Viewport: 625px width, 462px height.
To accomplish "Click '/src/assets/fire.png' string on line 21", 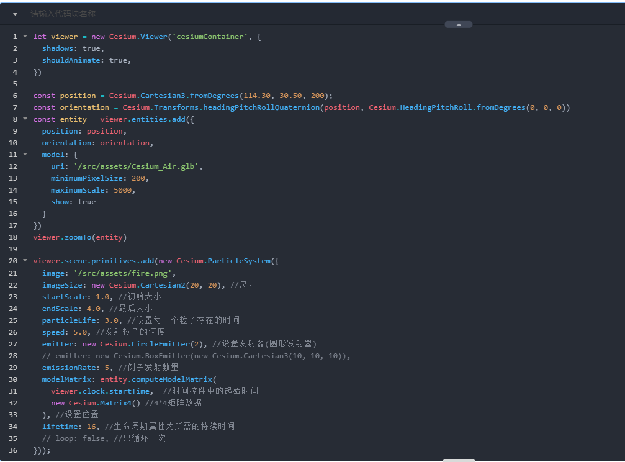I will click(x=122, y=273).
